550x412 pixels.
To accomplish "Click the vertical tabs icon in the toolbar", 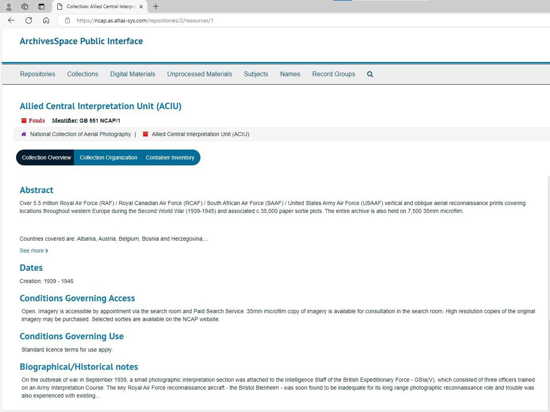I will point(41,6).
